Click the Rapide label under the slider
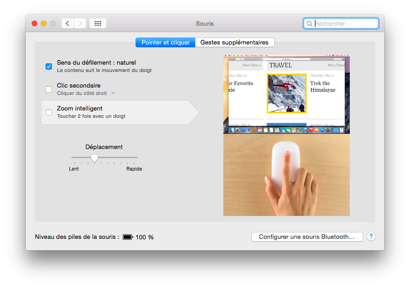This screenshot has height=287, width=410. click(x=134, y=169)
